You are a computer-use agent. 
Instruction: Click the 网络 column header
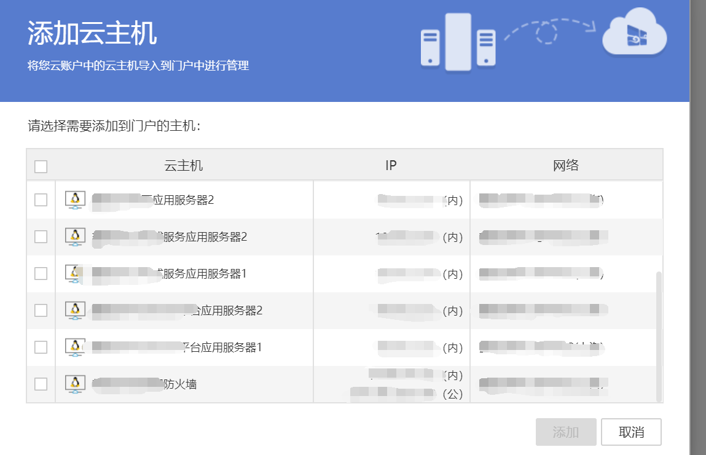pos(566,166)
